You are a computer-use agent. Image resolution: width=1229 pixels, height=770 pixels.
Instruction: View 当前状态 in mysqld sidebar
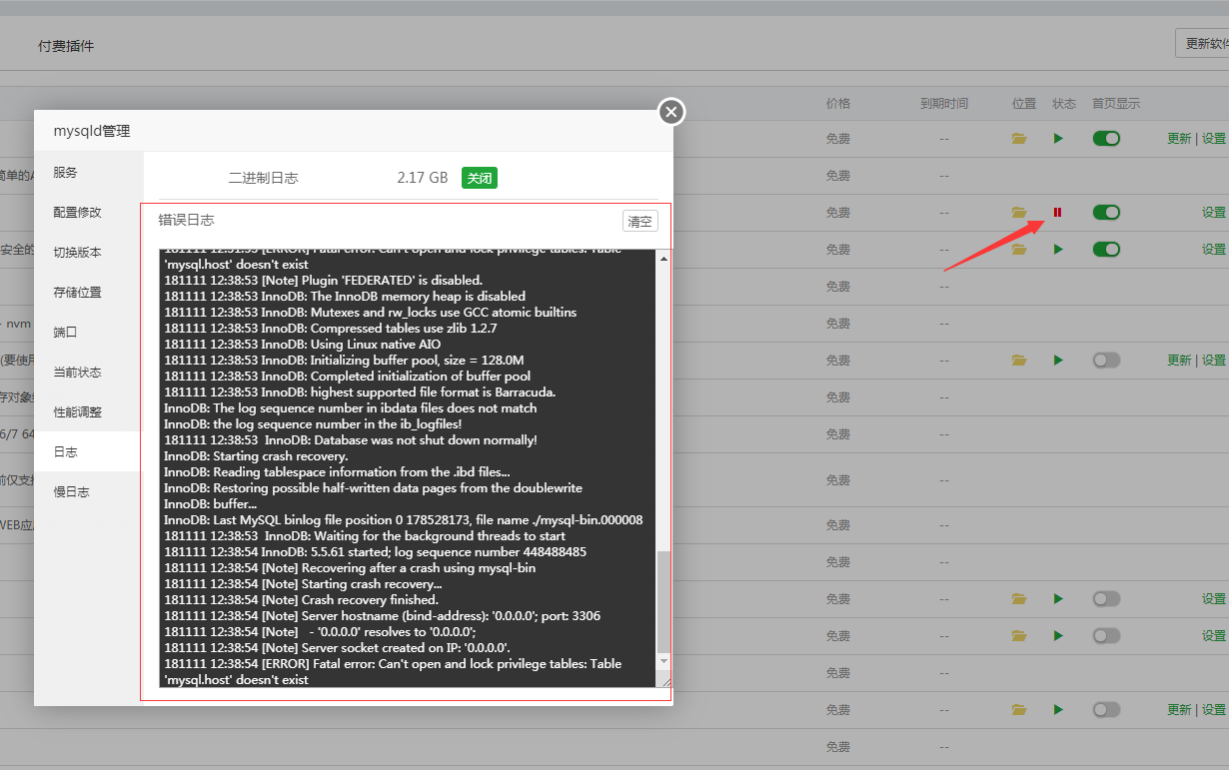point(89,372)
